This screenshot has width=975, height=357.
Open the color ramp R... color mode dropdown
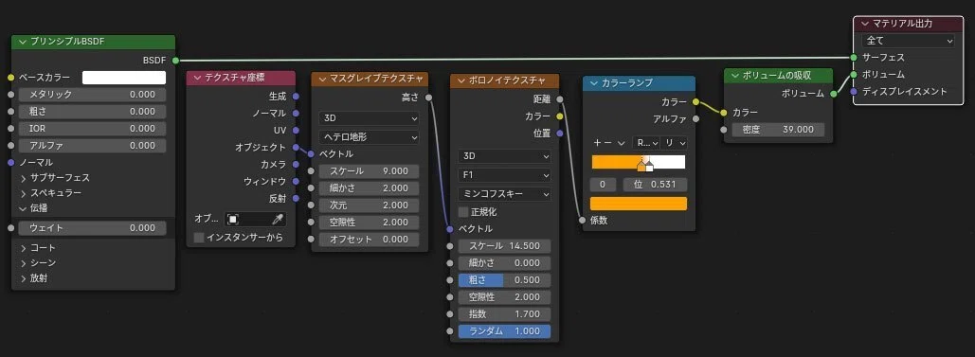click(645, 142)
